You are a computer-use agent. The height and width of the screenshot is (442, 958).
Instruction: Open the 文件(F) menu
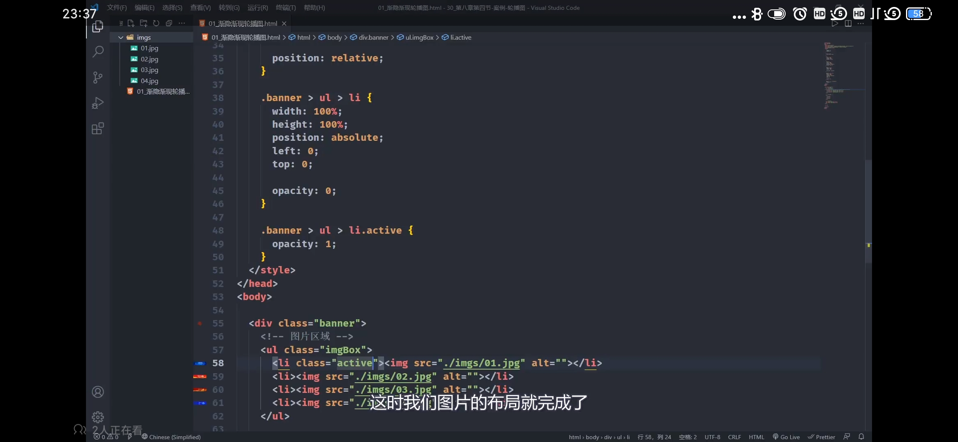(117, 7)
